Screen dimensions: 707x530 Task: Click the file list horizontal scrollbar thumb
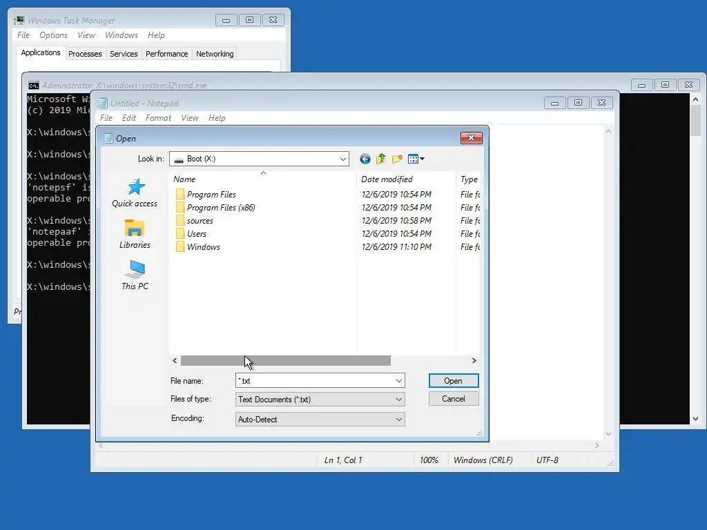(x=286, y=360)
